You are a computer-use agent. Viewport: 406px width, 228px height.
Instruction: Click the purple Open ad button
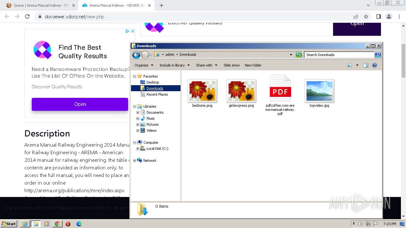click(80, 104)
